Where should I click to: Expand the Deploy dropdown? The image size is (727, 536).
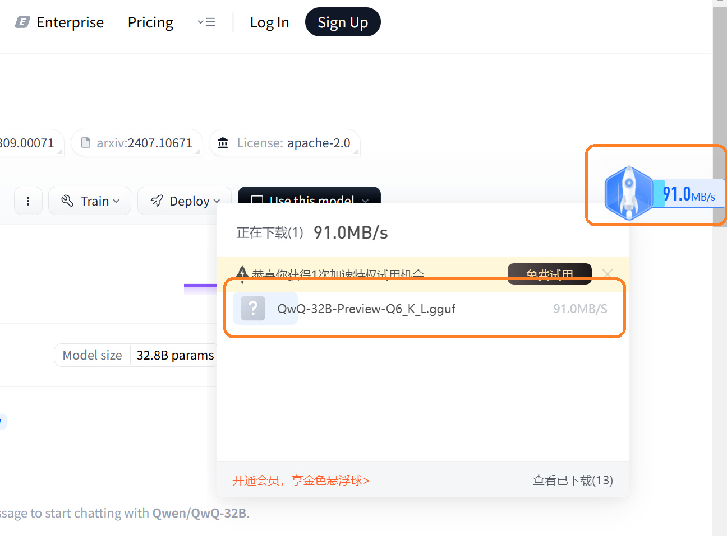(185, 201)
